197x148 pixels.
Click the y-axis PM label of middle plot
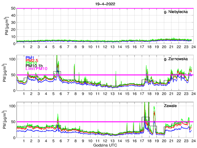[x=6, y=73]
